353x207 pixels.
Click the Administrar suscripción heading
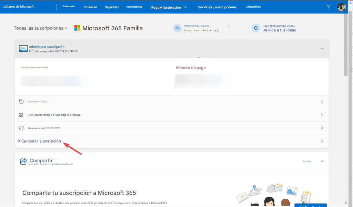point(47,47)
